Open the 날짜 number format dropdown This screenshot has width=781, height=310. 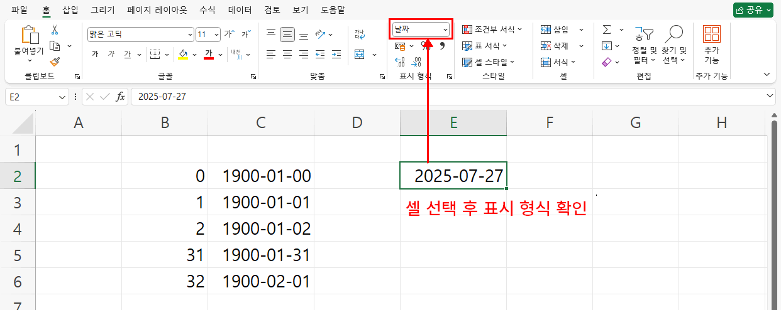(445, 29)
